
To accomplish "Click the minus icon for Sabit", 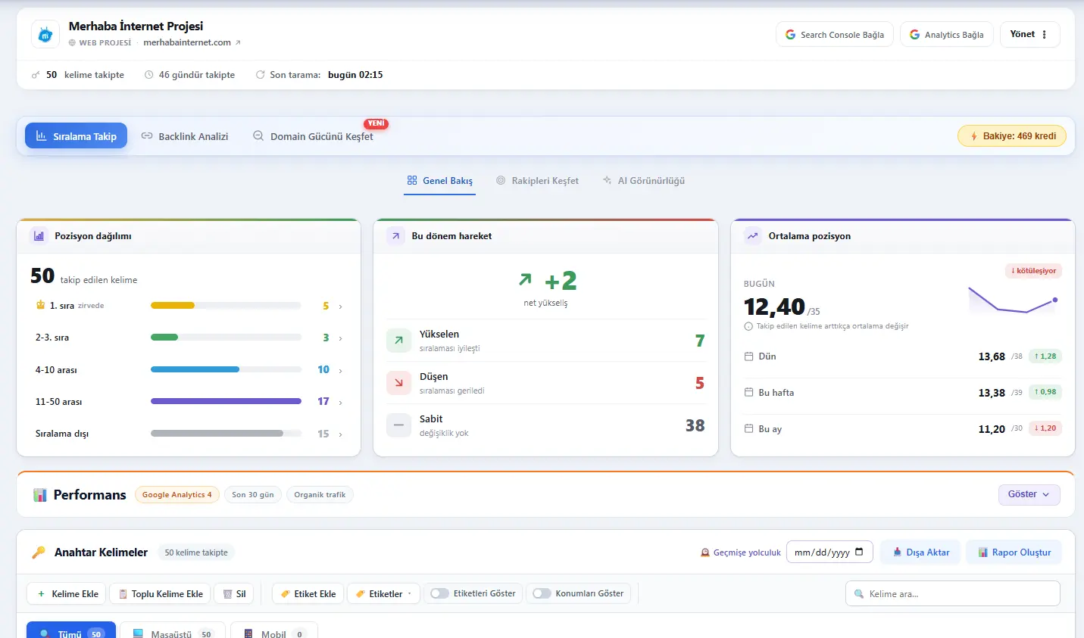I will tap(398, 425).
